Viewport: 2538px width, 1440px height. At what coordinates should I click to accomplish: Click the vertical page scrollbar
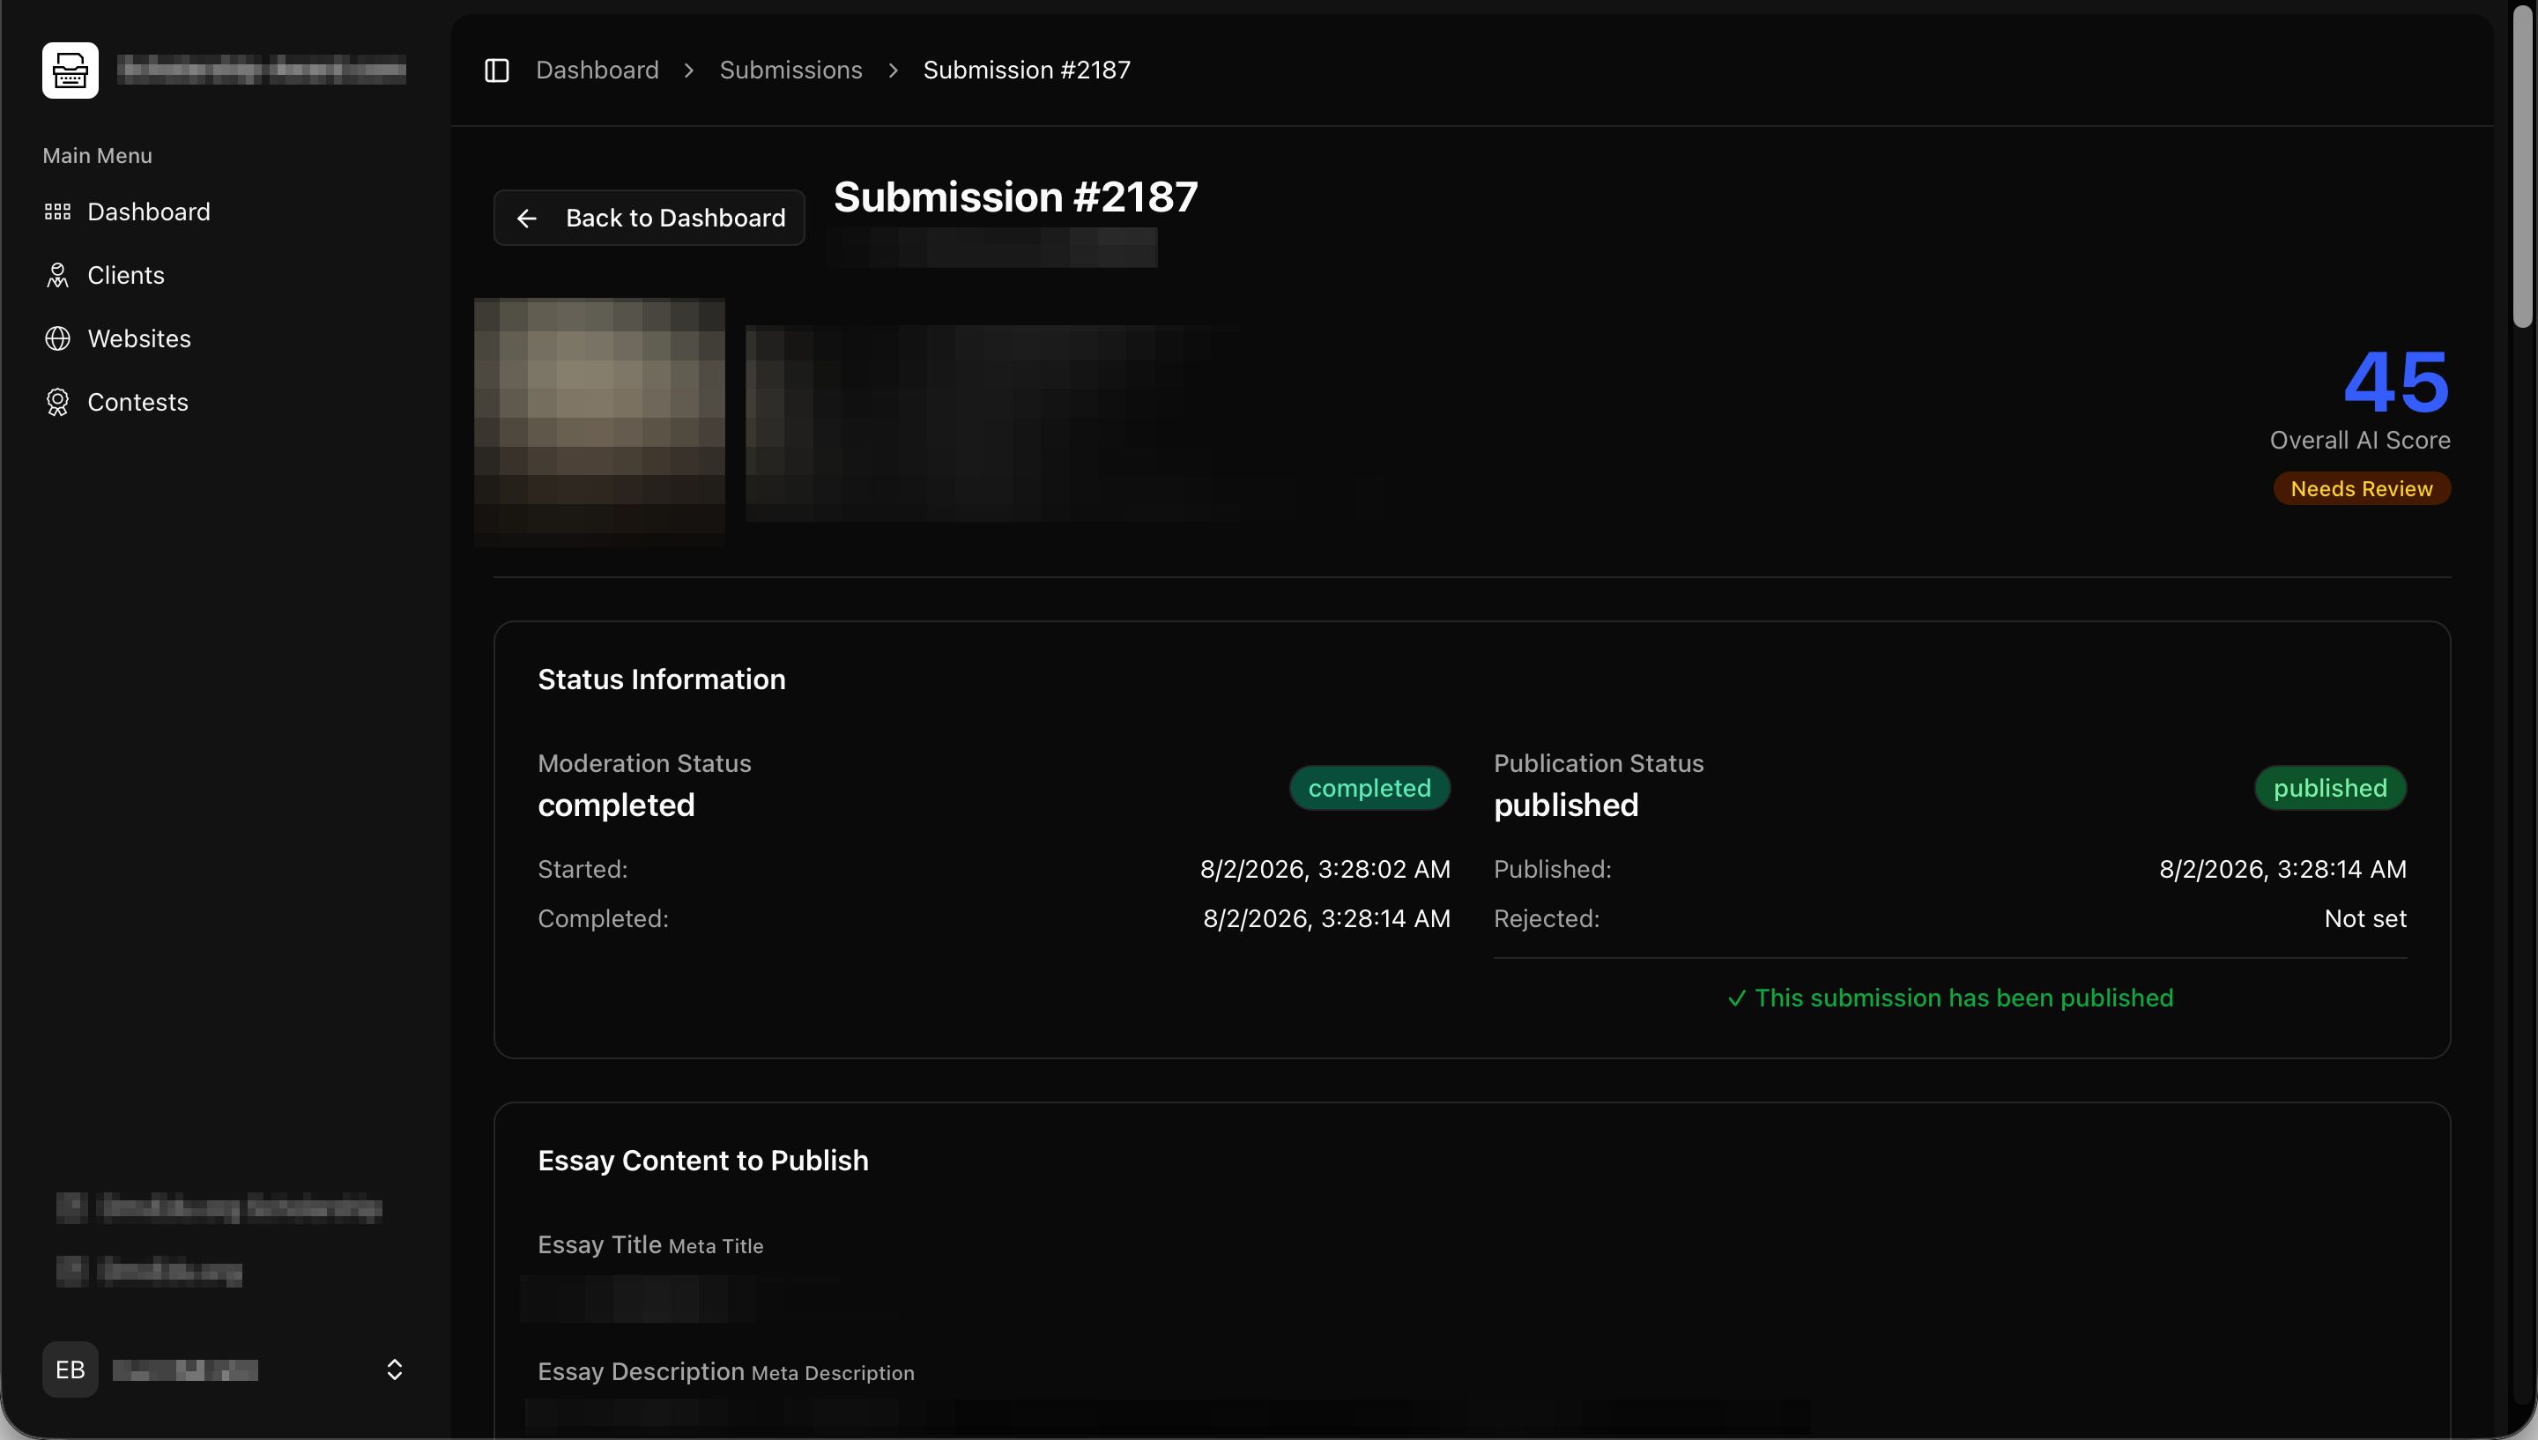point(2524,167)
